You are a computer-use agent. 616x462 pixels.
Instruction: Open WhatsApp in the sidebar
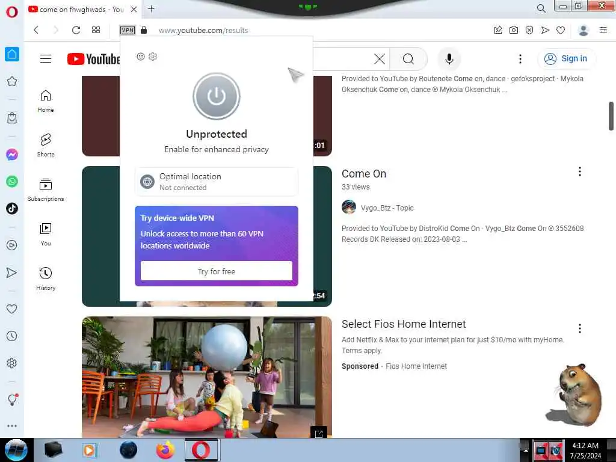click(12, 182)
